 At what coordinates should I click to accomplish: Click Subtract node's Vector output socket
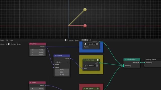[70, 58]
